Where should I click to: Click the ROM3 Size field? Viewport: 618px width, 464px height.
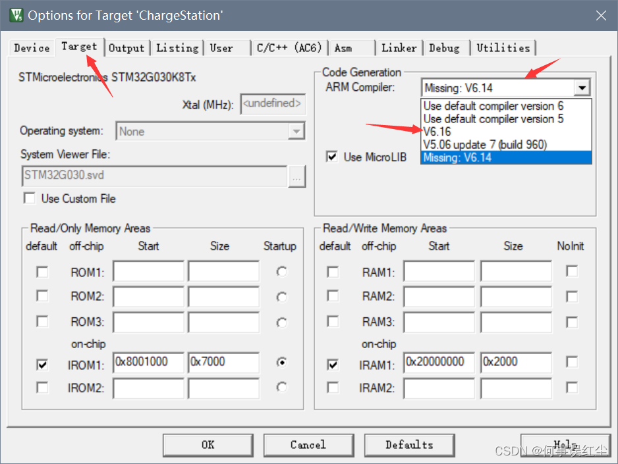[223, 322]
